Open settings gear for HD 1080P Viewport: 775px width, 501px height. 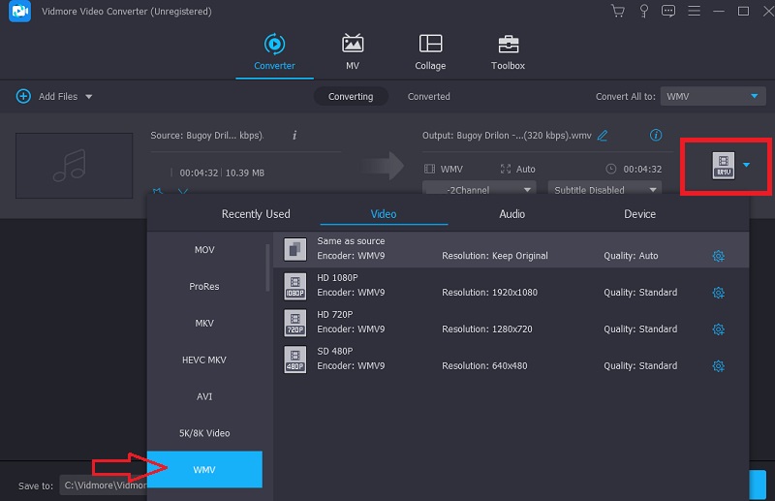pos(718,293)
